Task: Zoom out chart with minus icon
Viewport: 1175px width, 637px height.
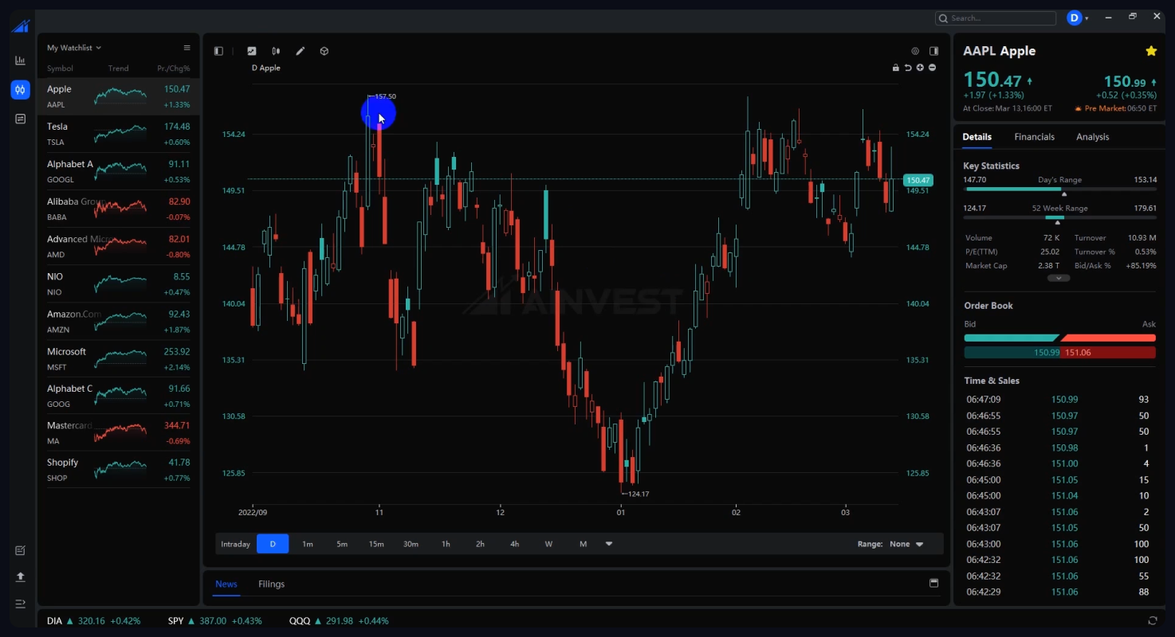Action: pos(932,68)
